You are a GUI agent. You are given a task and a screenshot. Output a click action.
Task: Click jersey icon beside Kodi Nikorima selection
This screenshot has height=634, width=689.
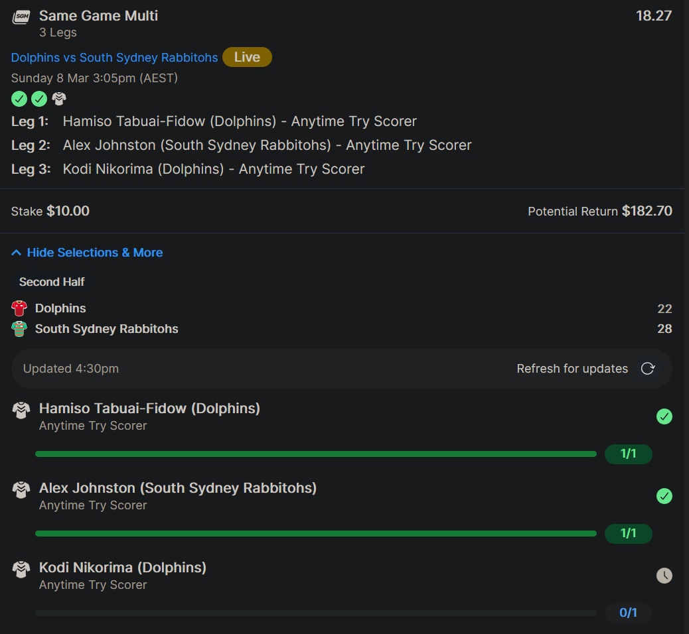(21, 570)
